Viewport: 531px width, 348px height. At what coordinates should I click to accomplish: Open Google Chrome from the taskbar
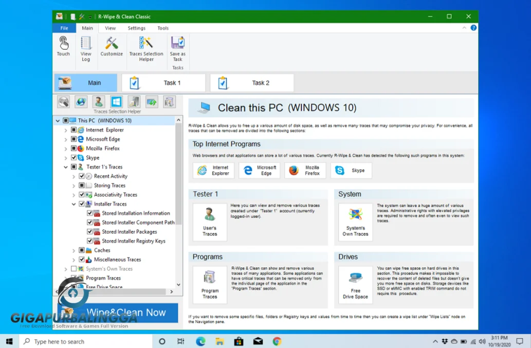(x=277, y=341)
